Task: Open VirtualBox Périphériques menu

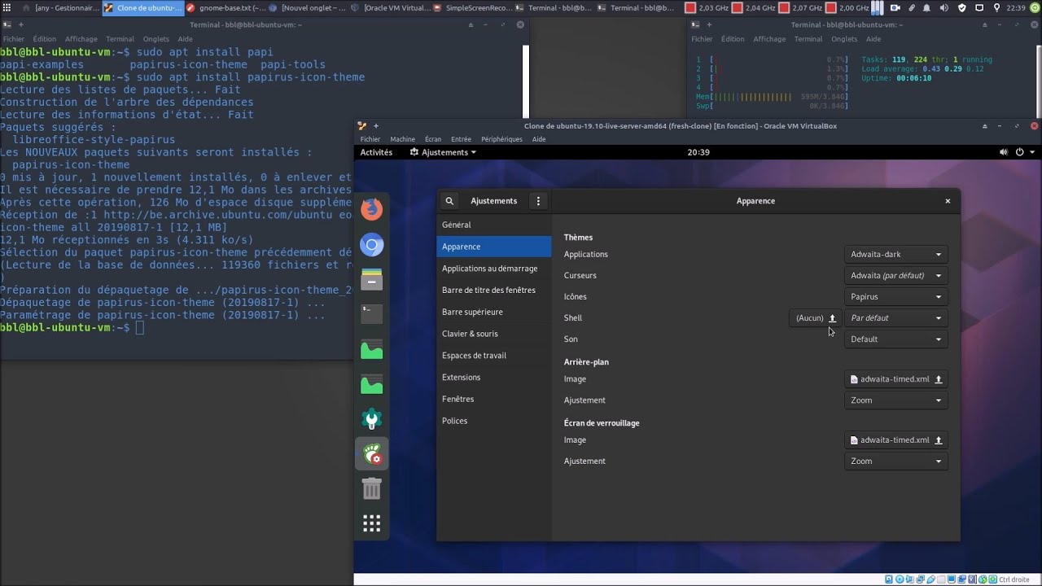Action: (501, 139)
